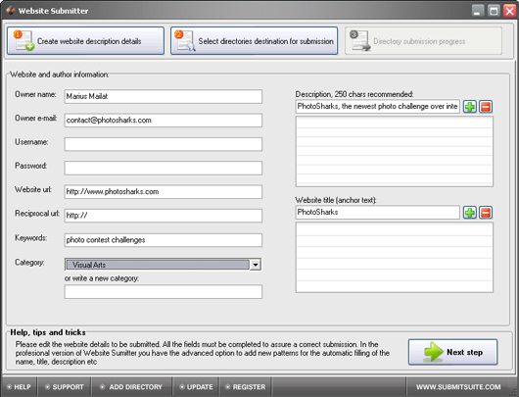Click green plus icon beside Website title field

pos(469,213)
